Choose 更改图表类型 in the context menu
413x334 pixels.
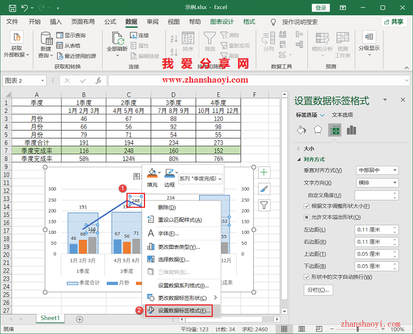[181, 247]
